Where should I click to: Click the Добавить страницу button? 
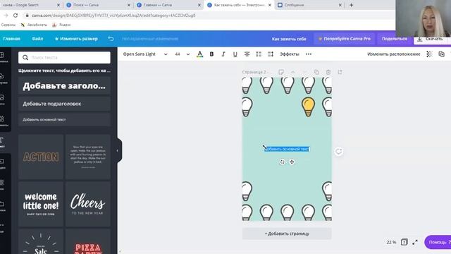tap(287, 234)
